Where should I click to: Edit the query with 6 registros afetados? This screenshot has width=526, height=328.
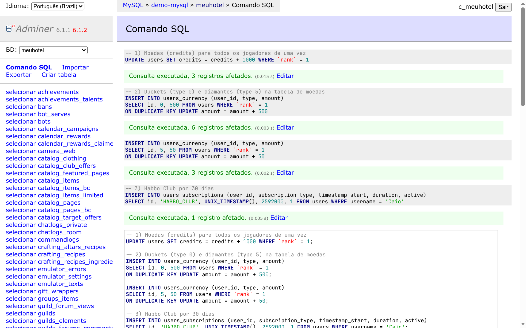click(285, 128)
